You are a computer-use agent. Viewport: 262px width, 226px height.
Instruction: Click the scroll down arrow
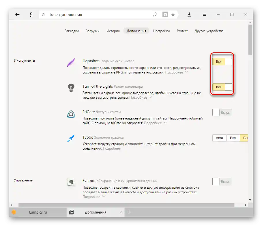point(250,200)
